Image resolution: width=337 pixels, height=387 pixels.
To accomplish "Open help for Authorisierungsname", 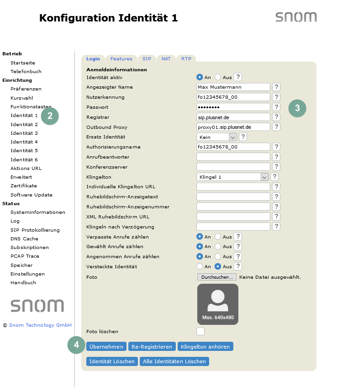I will pyautogui.click(x=276, y=147).
